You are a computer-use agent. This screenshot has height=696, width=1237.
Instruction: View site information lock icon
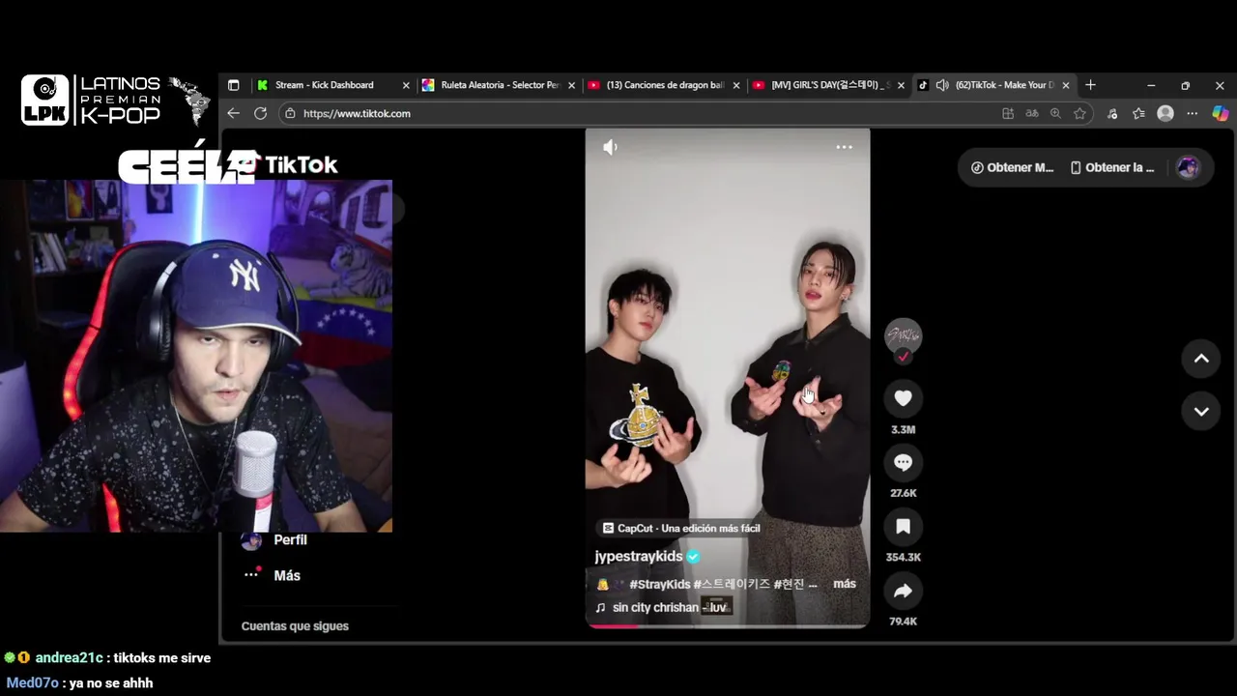coord(289,113)
